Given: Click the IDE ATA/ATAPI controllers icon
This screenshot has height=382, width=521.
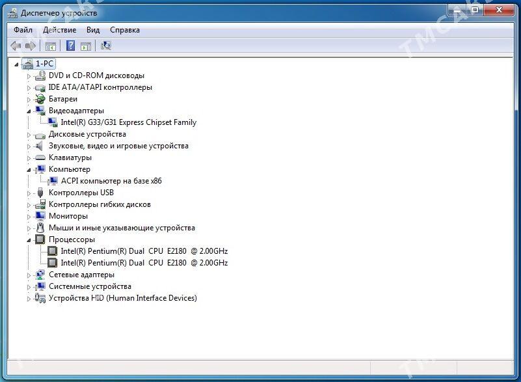Looking at the screenshot, I should click(40, 88).
